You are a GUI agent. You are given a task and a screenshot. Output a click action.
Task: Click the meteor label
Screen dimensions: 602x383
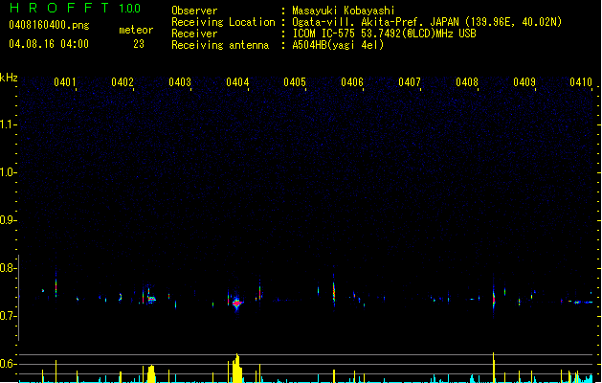[x=136, y=30]
